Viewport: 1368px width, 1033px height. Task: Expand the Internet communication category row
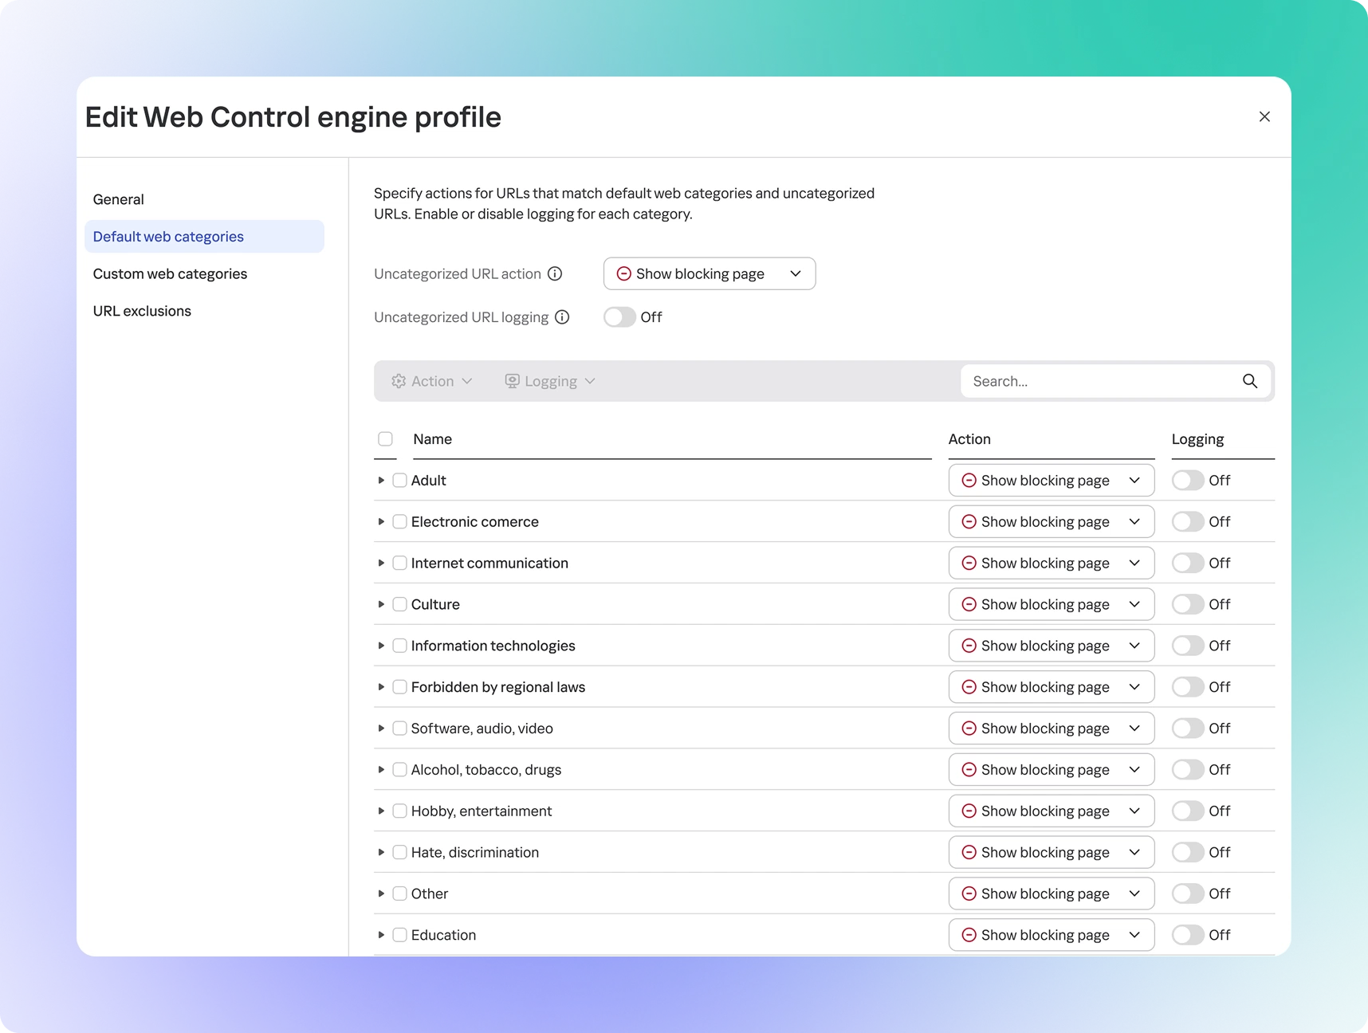tap(381, 564)
